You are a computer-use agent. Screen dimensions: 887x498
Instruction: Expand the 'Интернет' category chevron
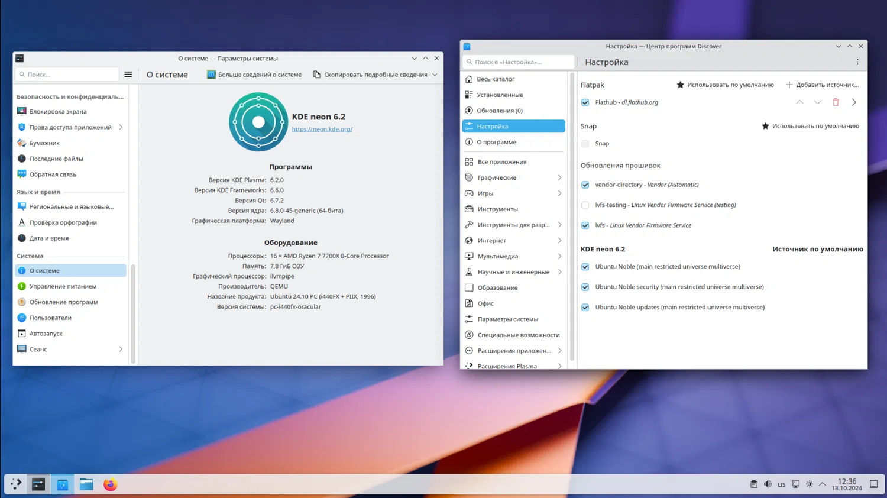click(559, 241)
